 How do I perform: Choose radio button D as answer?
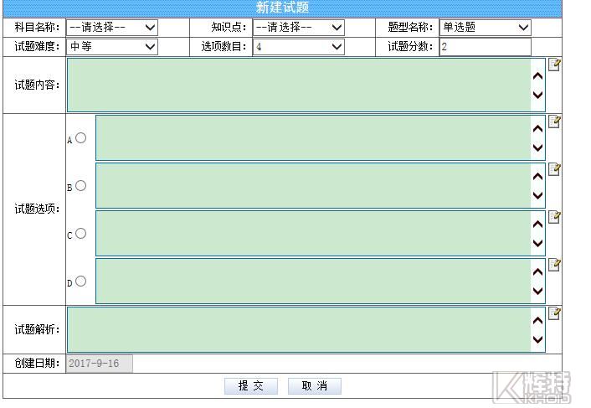click(x=80, y=281)
